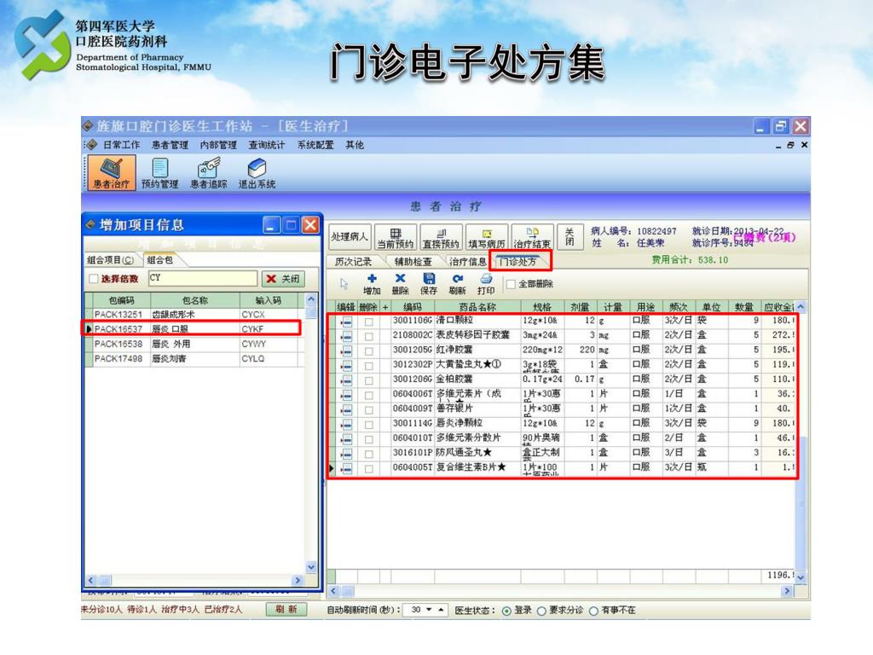Tick delete checkbox for 表皮转移因子胶囊 row

pyautogui.click(x=368, y=336)
